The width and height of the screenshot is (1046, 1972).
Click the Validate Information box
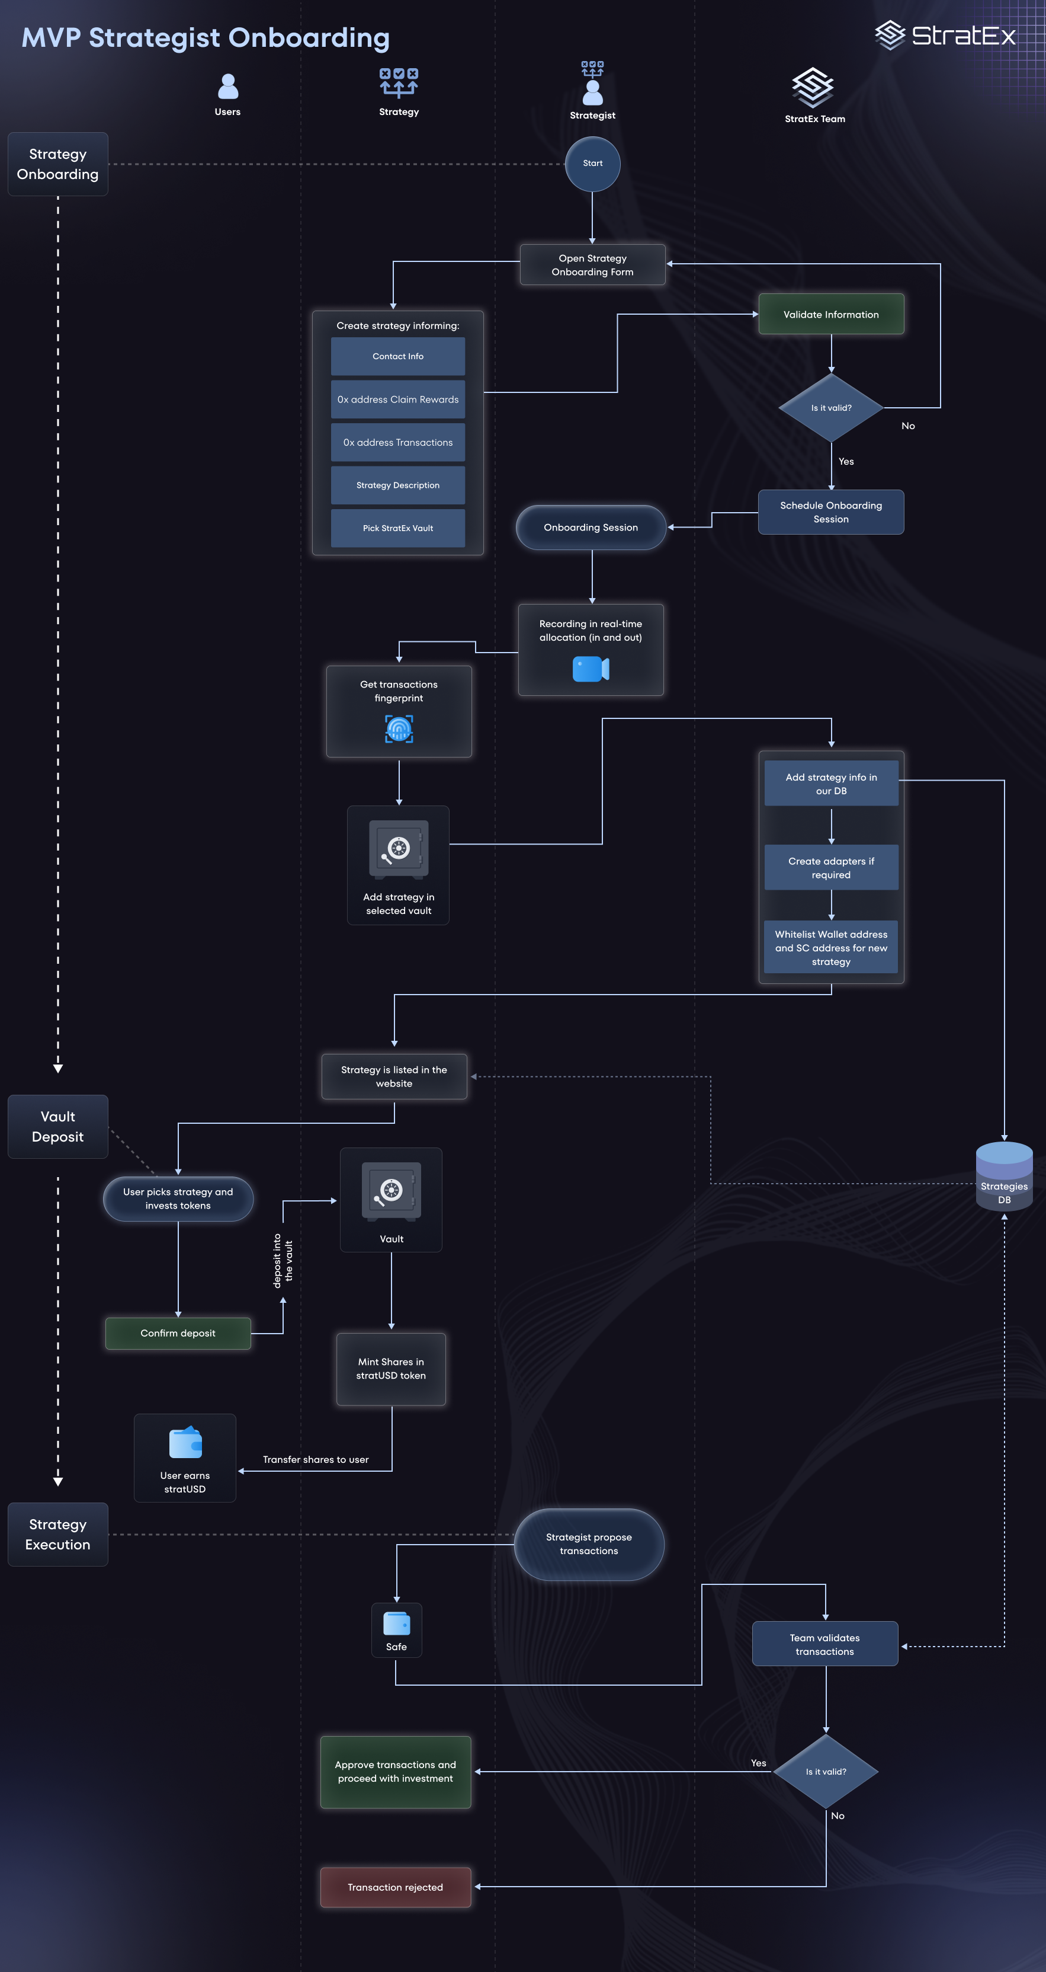831,314
